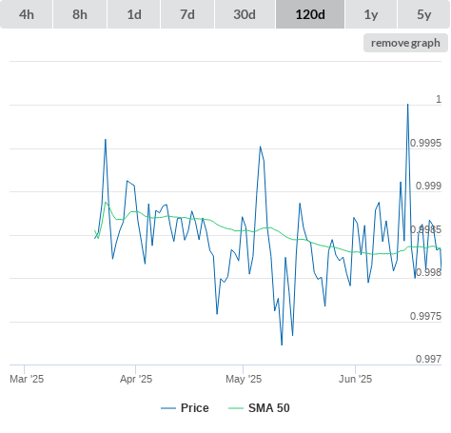451x433 pixels.
Task: Choose the 1d time range tab
Action: pyautogui.click(x=134, y=14)
